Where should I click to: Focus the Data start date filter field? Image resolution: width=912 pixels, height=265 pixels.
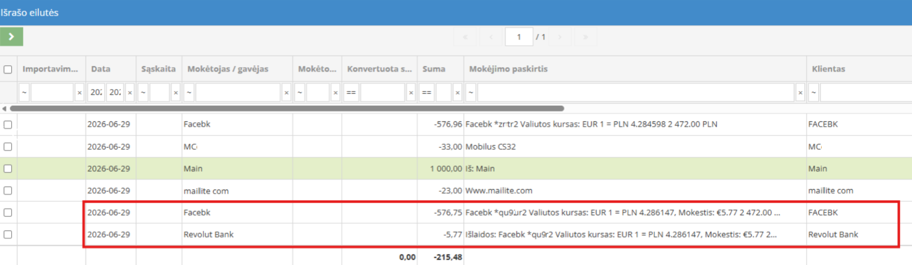pyautogui.click(x=96, y=93)
